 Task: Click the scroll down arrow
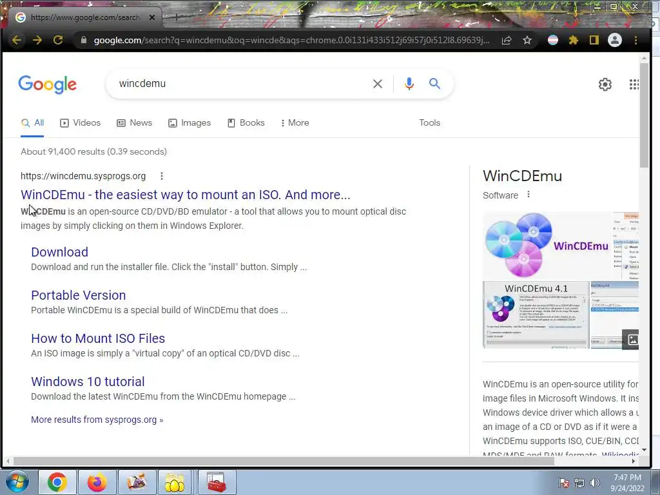644,450
